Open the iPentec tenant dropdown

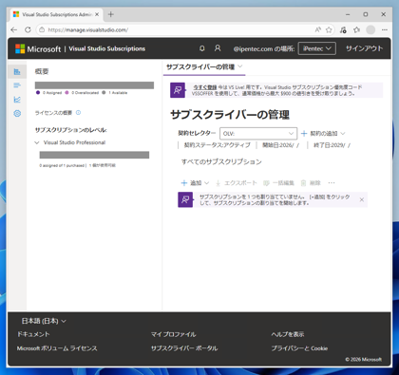(x=316, y=48)
